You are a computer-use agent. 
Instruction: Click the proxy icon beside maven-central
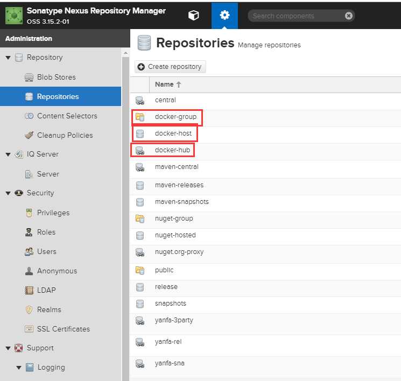coord(140,167)
